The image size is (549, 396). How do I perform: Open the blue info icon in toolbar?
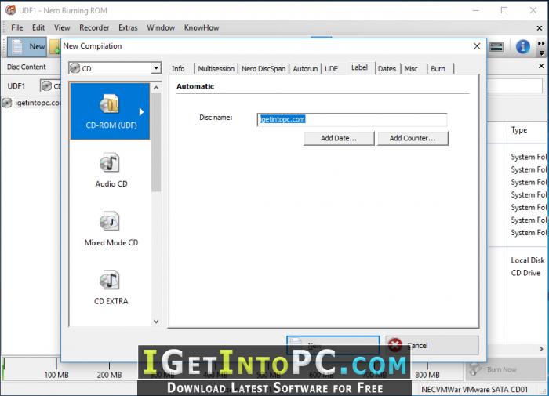pos(522,46)
